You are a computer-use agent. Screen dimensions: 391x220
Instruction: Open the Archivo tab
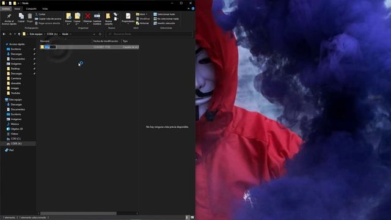point(5,9)
